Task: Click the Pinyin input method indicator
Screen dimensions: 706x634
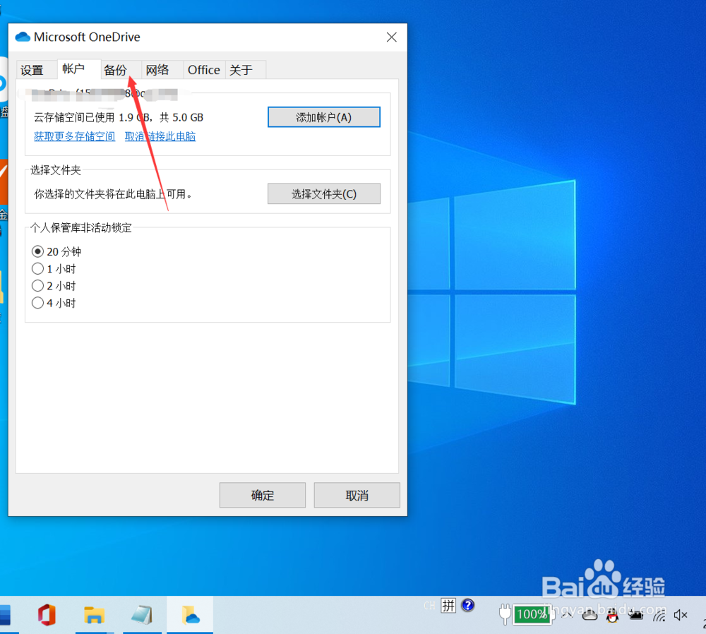Action: pyautogui.click(x=448, y=605)
